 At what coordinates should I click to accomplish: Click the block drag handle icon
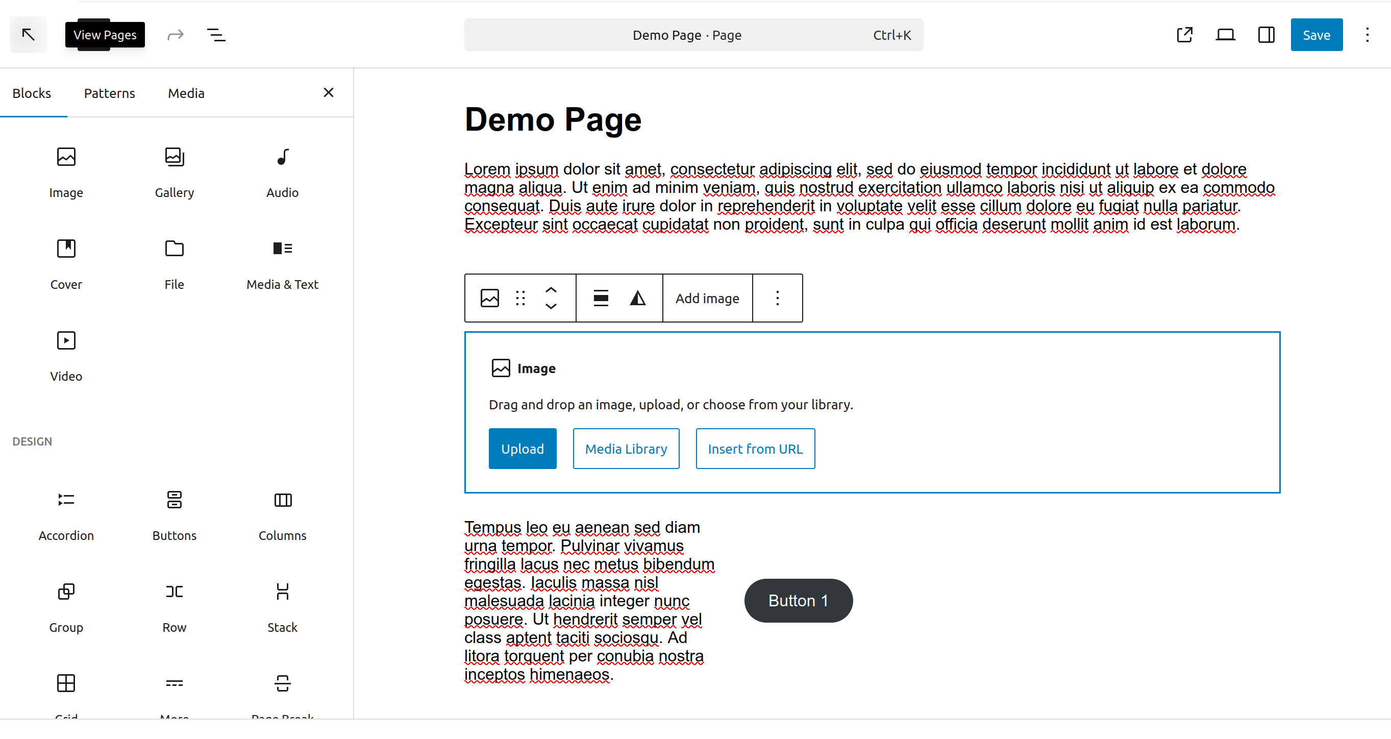520,298
